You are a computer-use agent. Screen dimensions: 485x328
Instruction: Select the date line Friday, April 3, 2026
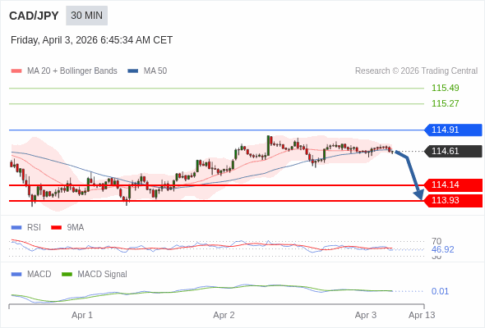point(91,40)
